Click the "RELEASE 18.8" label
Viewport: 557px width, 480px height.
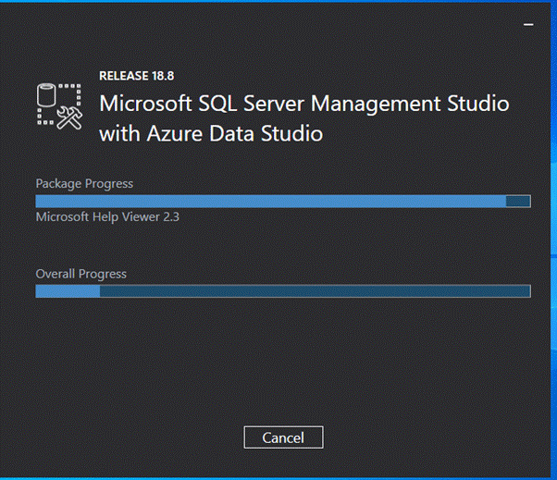click(x=135, y=76)
